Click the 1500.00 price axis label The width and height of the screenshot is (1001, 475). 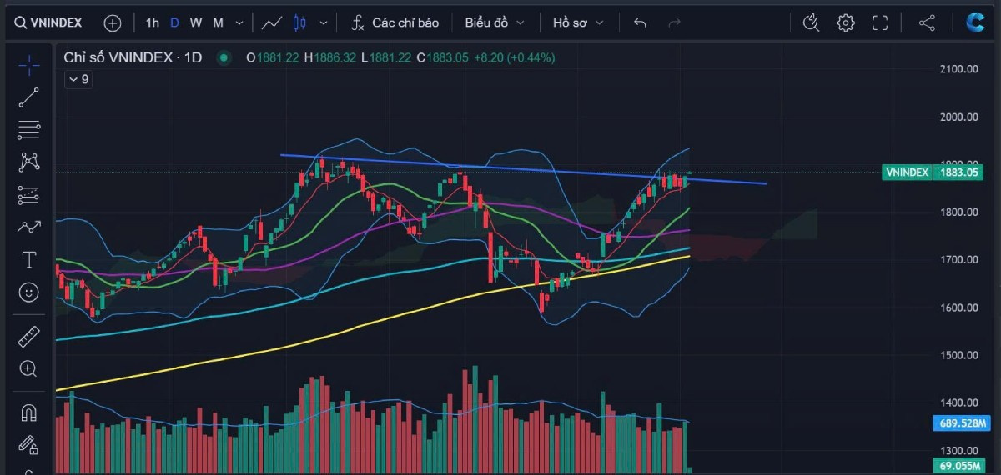(x=958, y=355)
